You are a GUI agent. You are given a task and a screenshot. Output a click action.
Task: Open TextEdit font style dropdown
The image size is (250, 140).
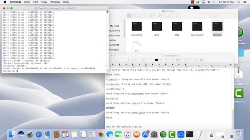click(x=137, y=60)
